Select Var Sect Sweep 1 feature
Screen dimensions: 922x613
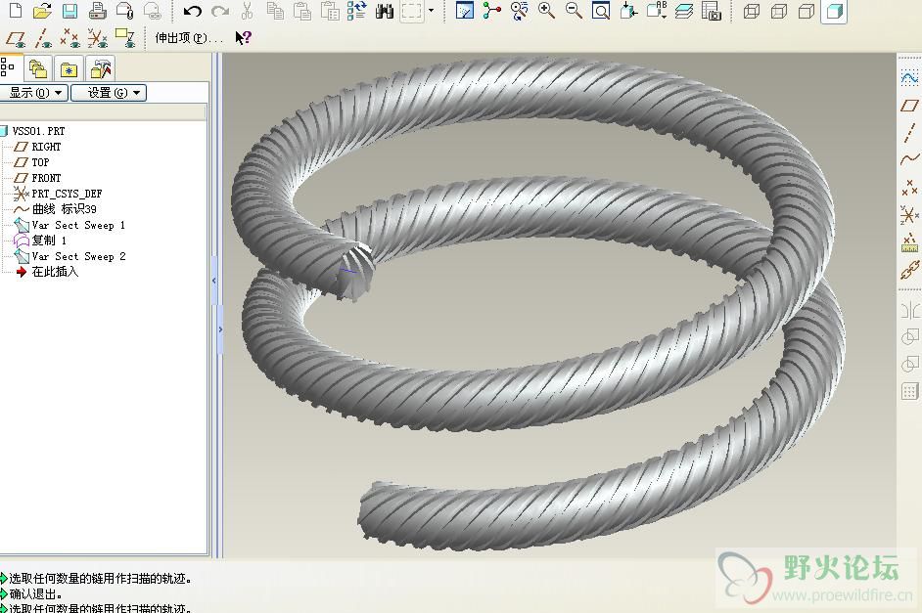78,225
